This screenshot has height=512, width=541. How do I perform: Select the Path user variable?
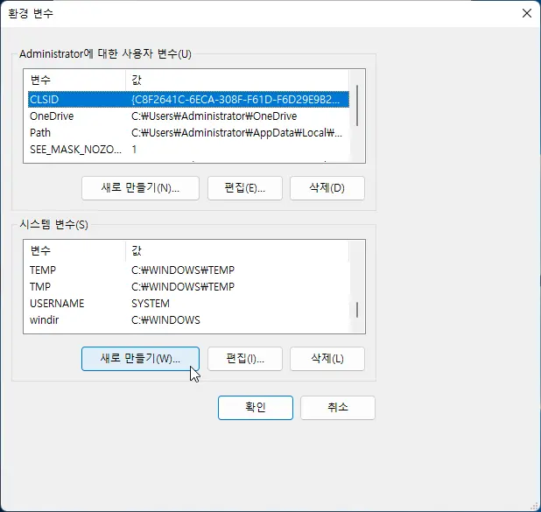188,132
